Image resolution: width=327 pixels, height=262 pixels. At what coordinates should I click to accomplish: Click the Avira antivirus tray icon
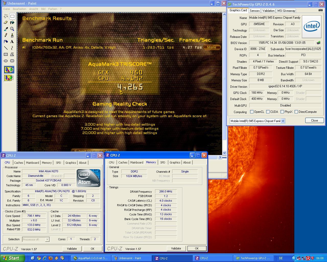[x=308, y=258]
